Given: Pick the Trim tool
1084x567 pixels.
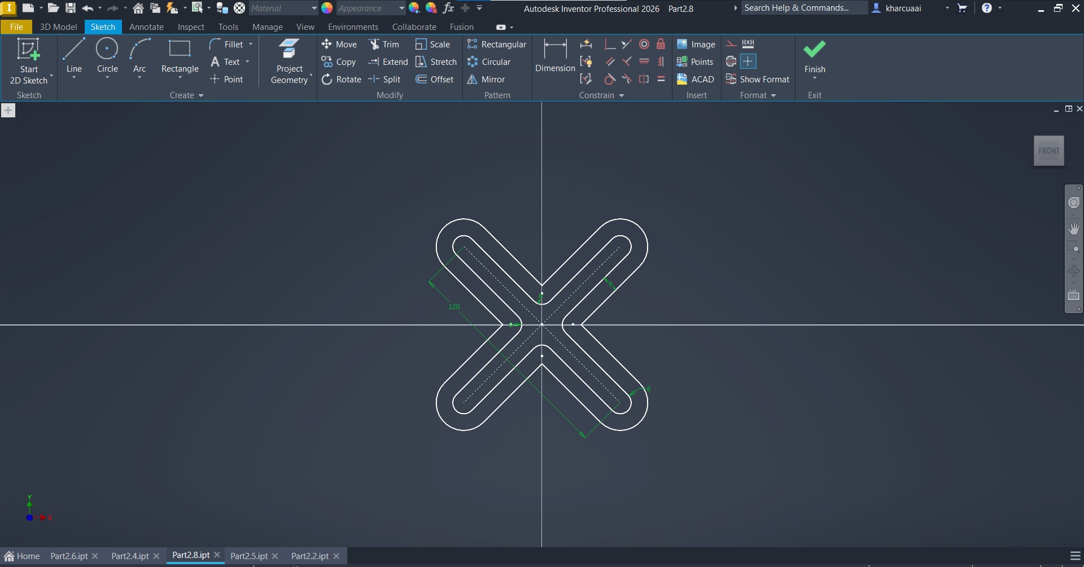Looking at the screenshot, I should tap(384, 45).
